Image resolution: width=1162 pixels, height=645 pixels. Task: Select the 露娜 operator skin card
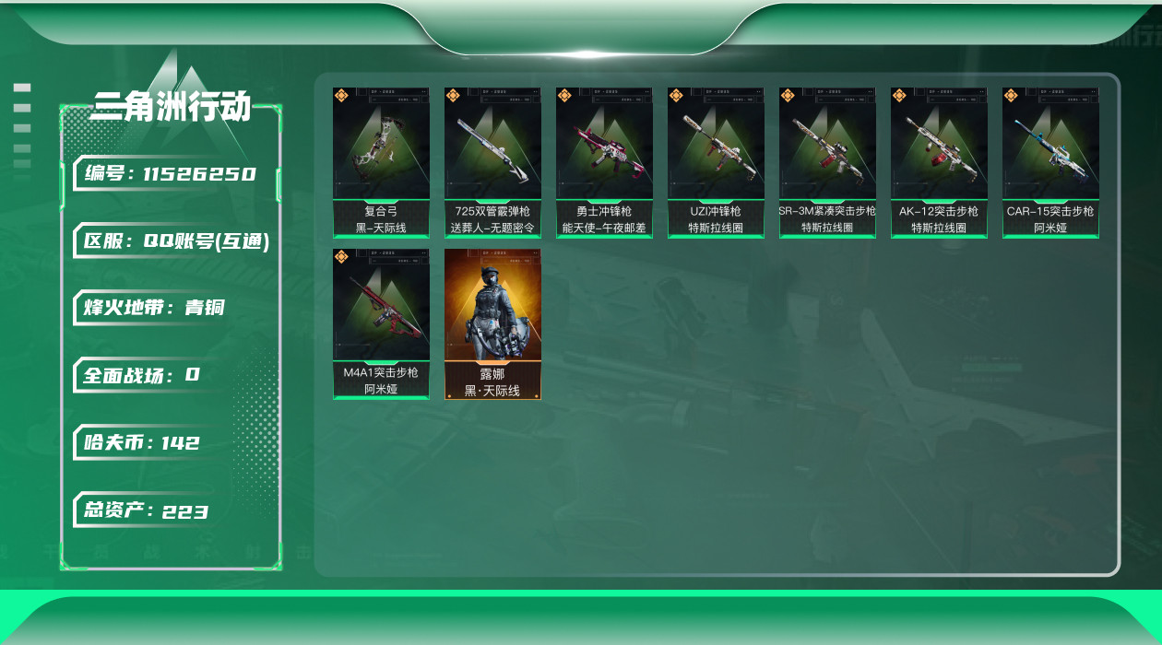pyautogui.click(x=492, y=323)
